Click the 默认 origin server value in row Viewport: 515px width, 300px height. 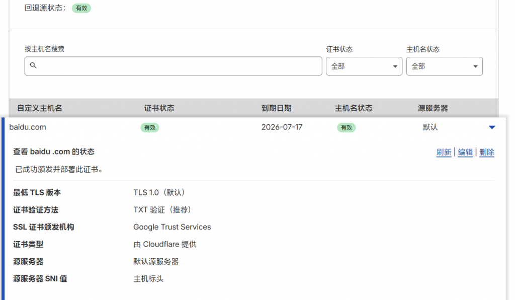pos(430,127)
